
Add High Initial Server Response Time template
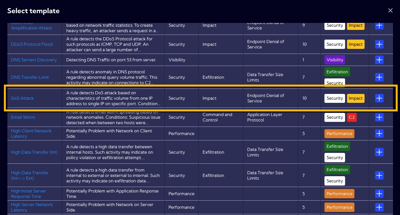[x=379, y=194]
